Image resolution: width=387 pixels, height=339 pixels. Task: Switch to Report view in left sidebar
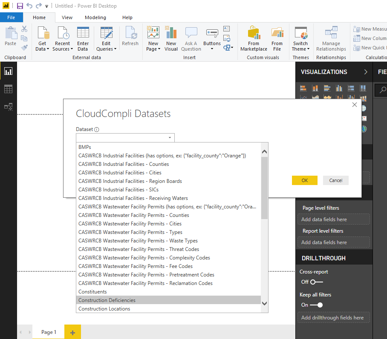(8, 71)
